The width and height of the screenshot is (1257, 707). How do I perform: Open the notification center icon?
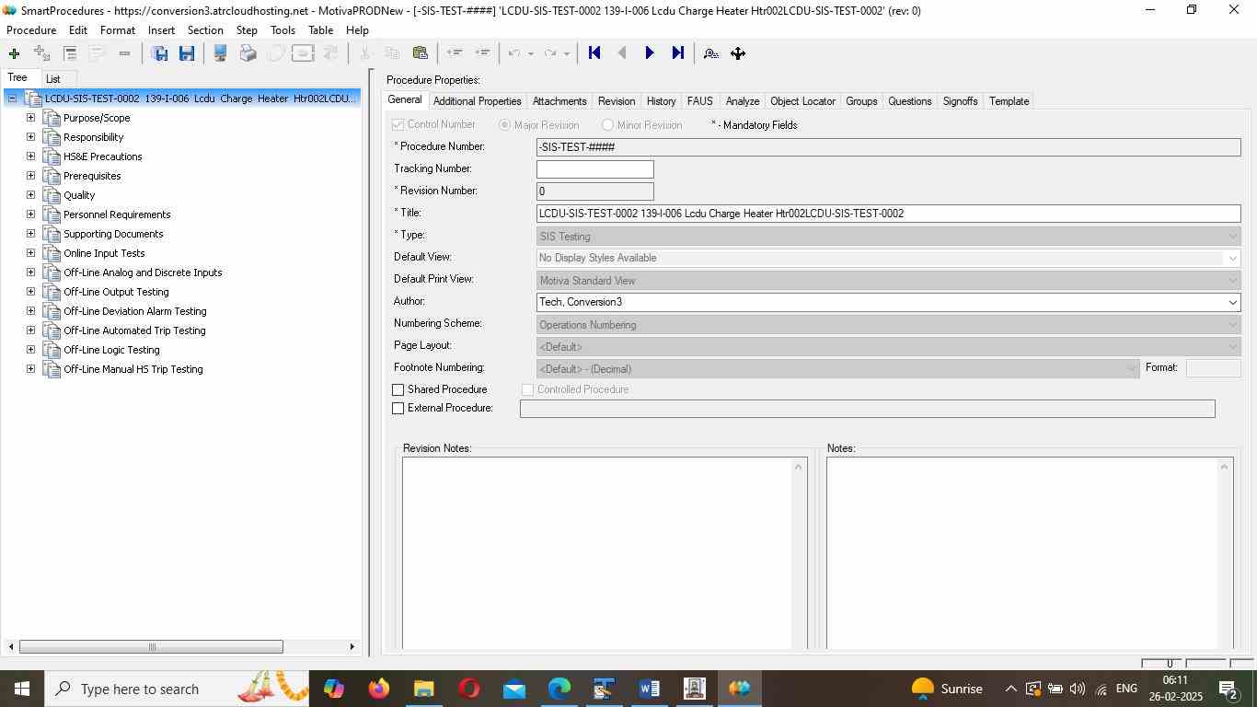[x=1228, y=689]
